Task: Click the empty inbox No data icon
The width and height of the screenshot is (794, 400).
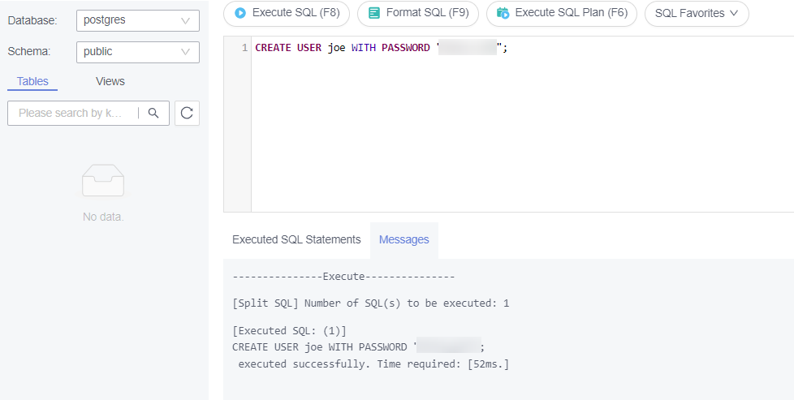Action: tap(103, 180)
